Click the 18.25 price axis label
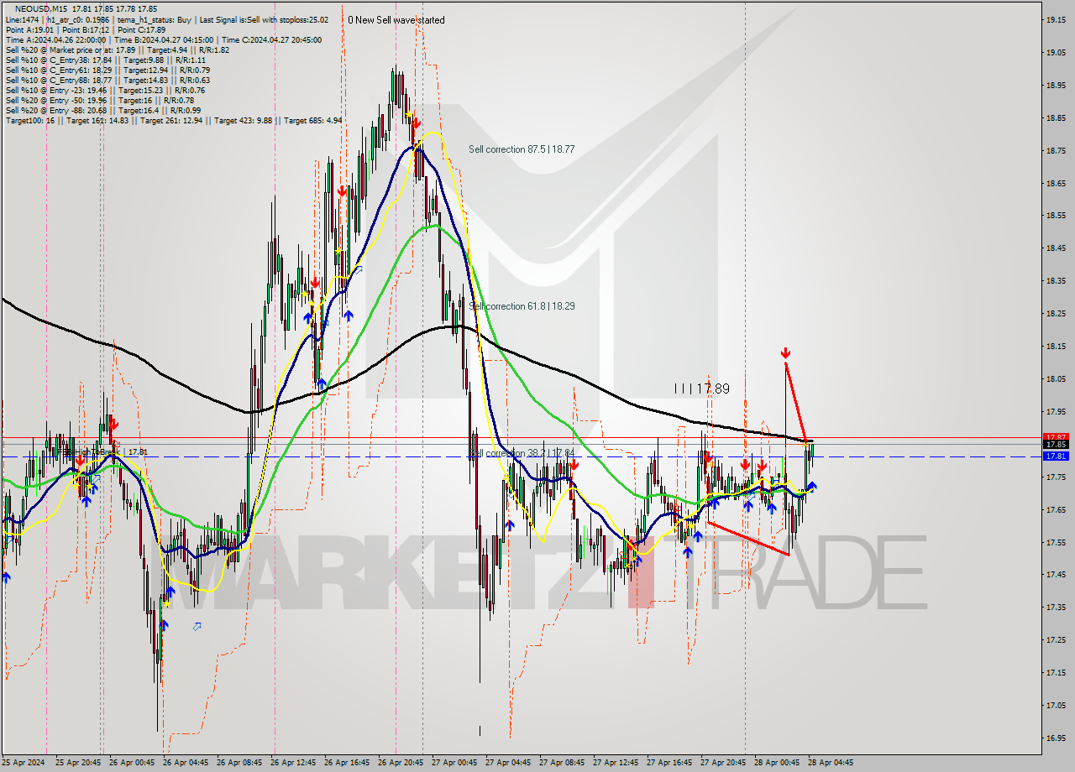The image size is (1075, 772). click(1056, 313)
